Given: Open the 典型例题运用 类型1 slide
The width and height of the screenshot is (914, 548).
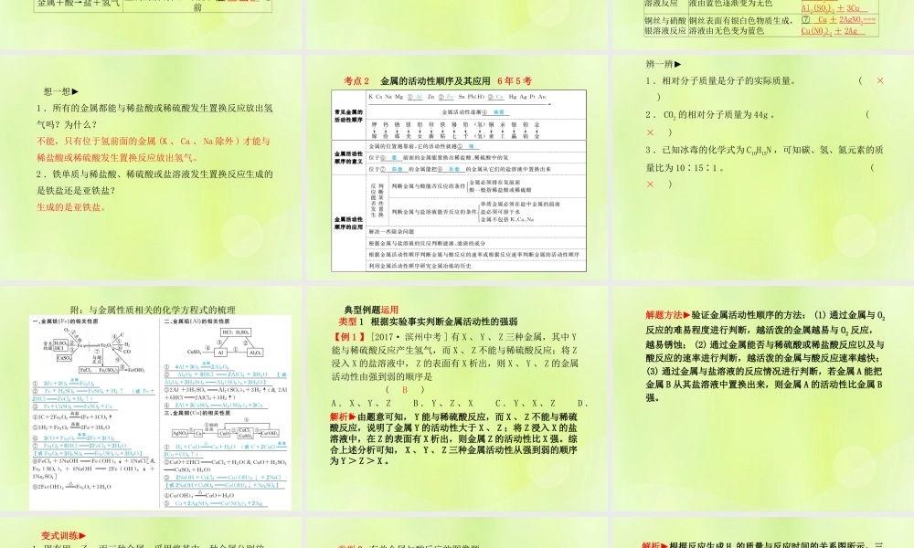Looking at the screenshot, I should [457, 398].
